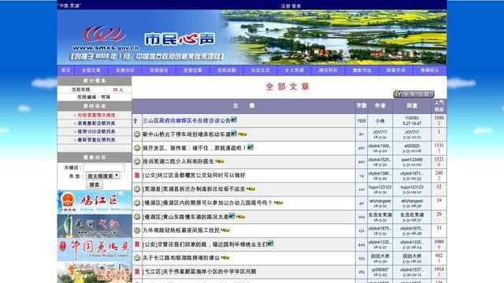Image resolution: width=504 pixels, height=283 pixels.
Task: Click the red hot-topic icon beside [公安] post
Action: [x=137, y=244]
